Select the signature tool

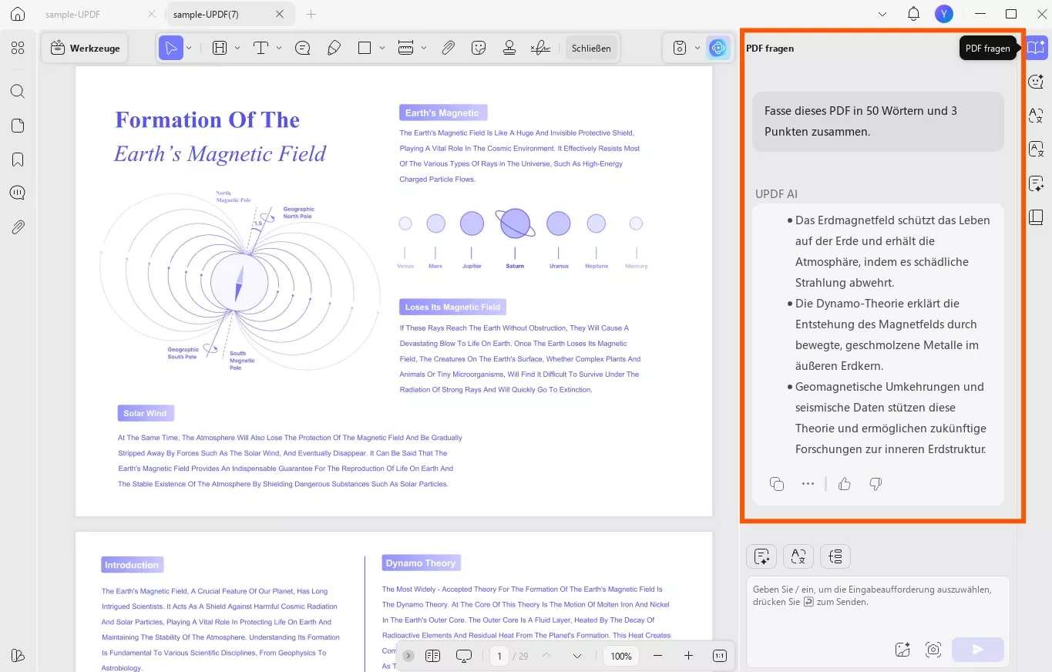click(x=540, y=48)
